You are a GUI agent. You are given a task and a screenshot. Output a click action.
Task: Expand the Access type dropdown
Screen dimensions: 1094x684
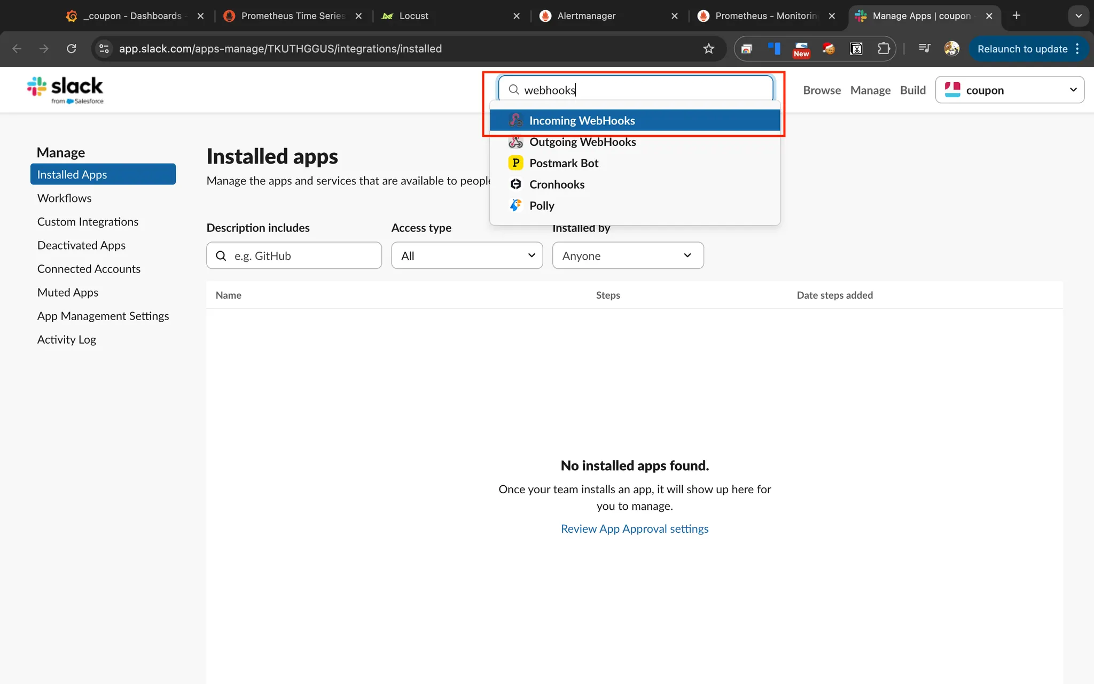click(x=467, y=255)
